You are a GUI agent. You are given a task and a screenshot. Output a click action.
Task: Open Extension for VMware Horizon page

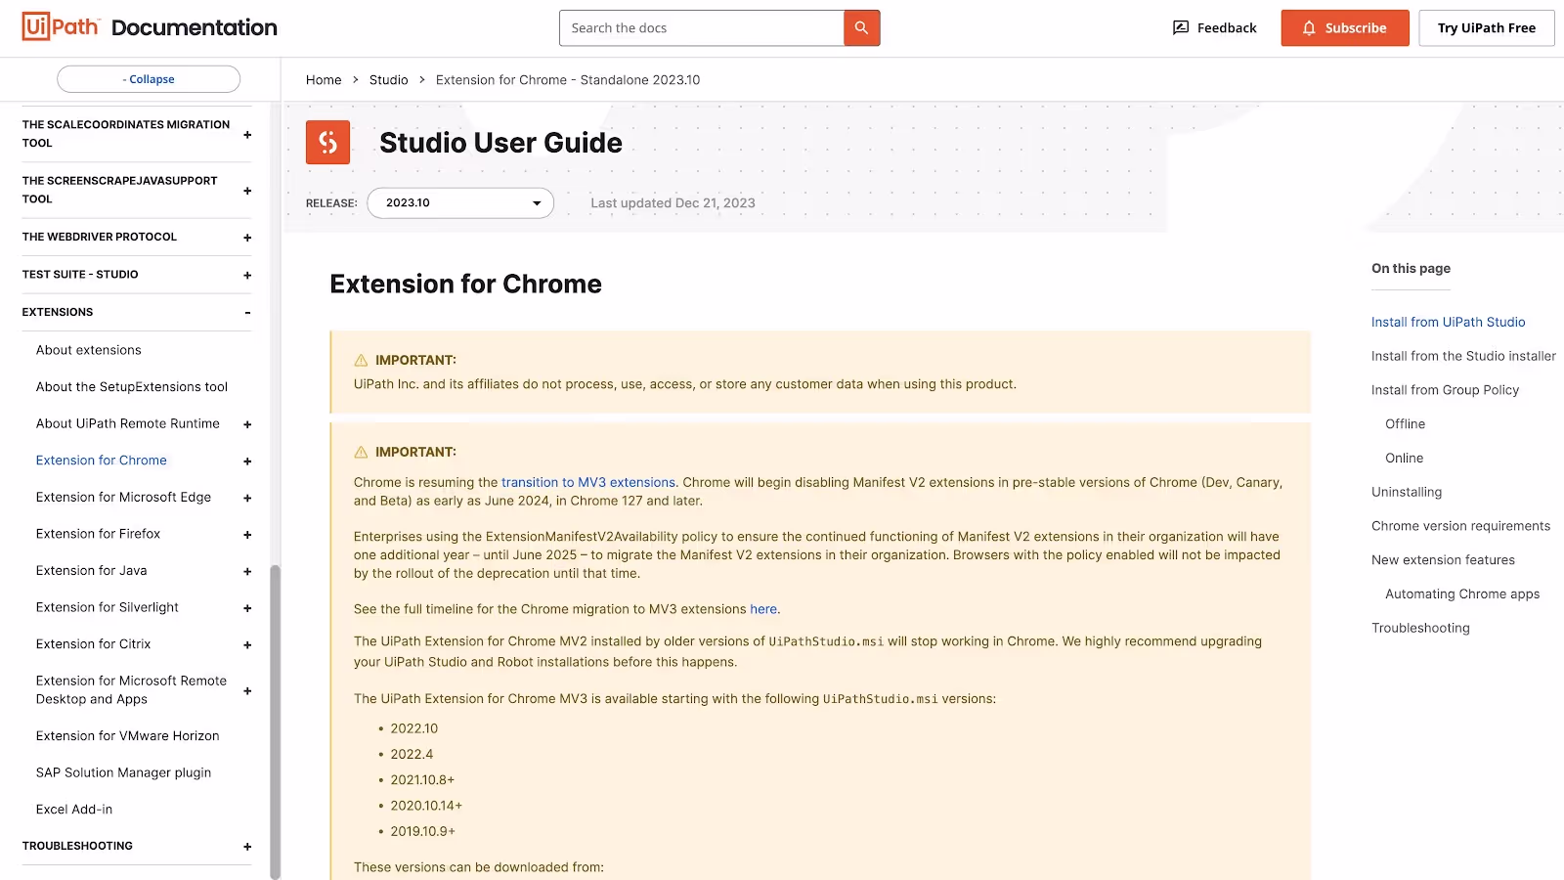pos(128,736)
